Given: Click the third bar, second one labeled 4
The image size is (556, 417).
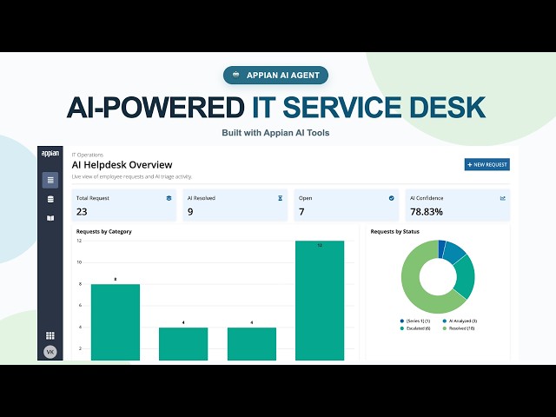Looking at the screenshot, I should [x=252, y=344].
